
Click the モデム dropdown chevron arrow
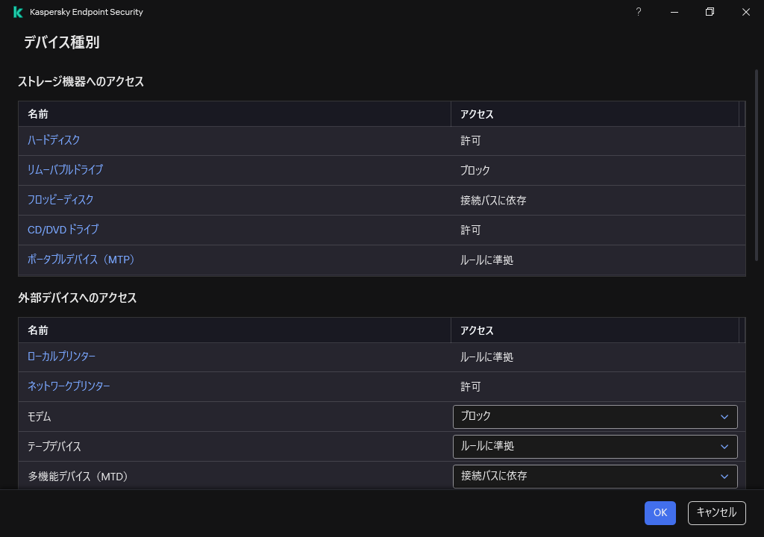pyautogui.click(x=723, y=416)
